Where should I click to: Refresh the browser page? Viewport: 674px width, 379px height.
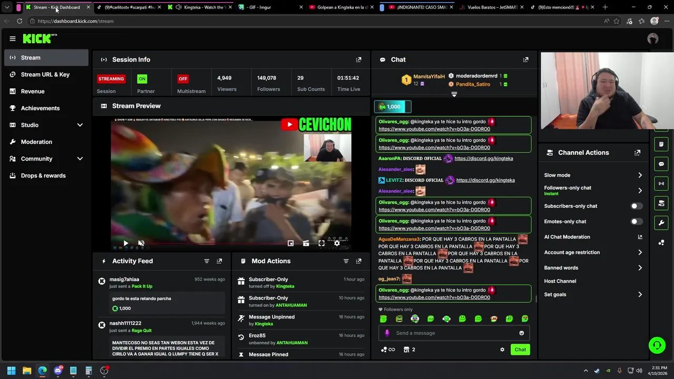[x=19, y=21]
